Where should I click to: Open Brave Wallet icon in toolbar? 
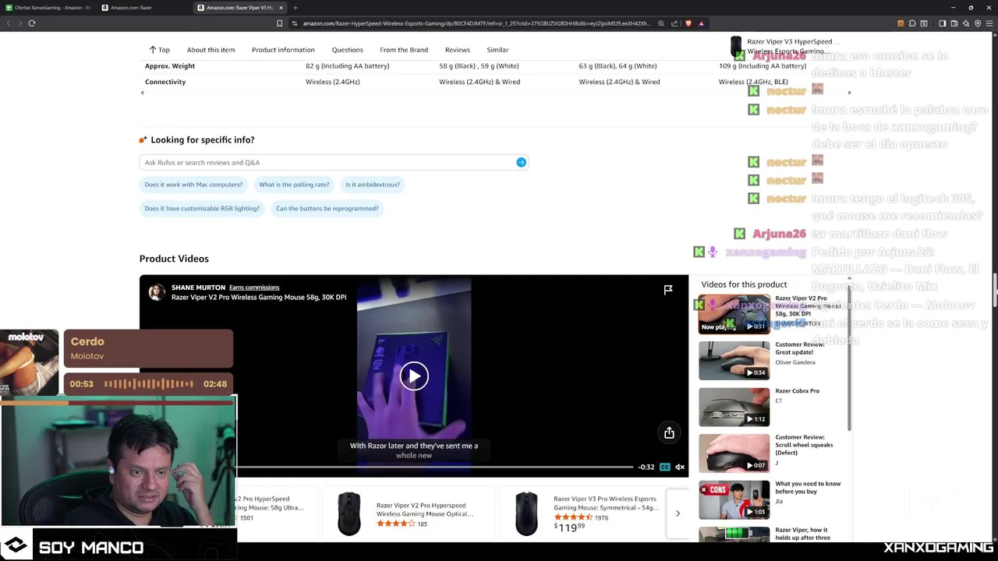tap(954, 23)
